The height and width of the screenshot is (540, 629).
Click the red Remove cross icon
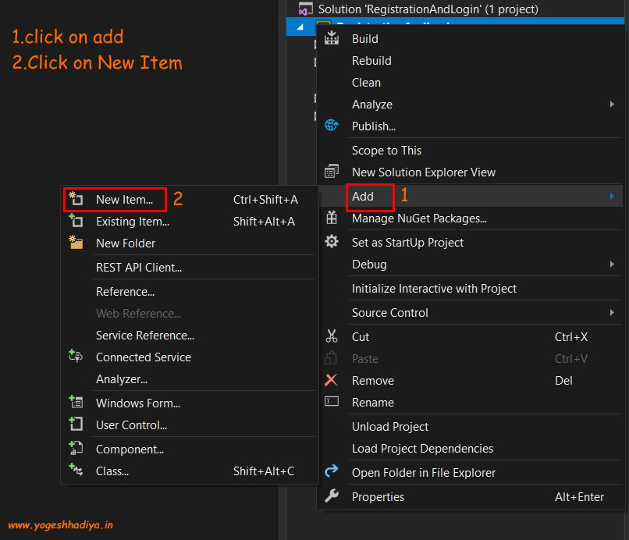(332, 380)
